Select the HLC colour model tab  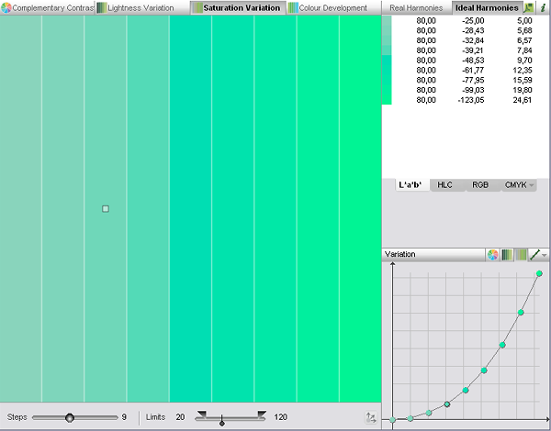click(x=444, y=185)
